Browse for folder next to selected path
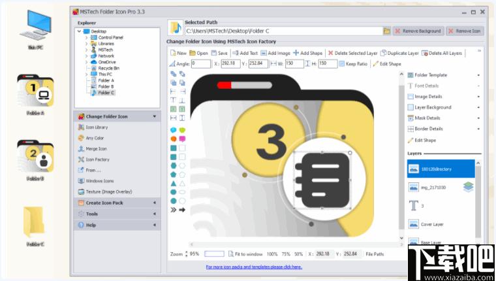 [x=387, y=31]
